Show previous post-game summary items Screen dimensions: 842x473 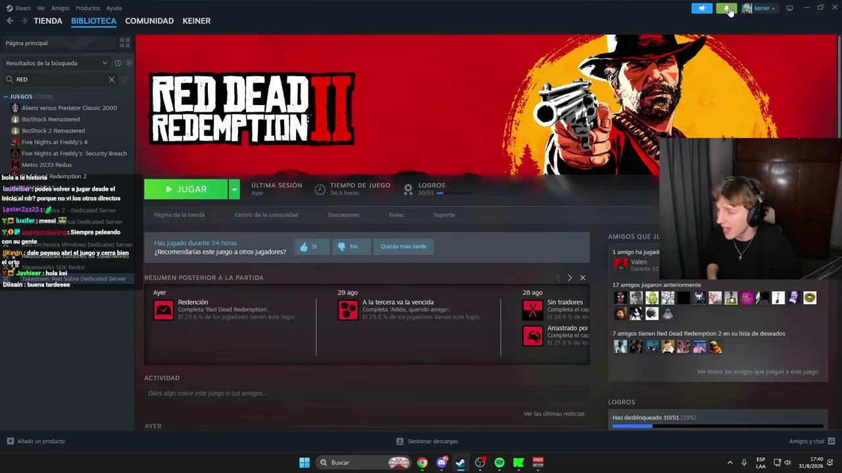tap(557, 278)
